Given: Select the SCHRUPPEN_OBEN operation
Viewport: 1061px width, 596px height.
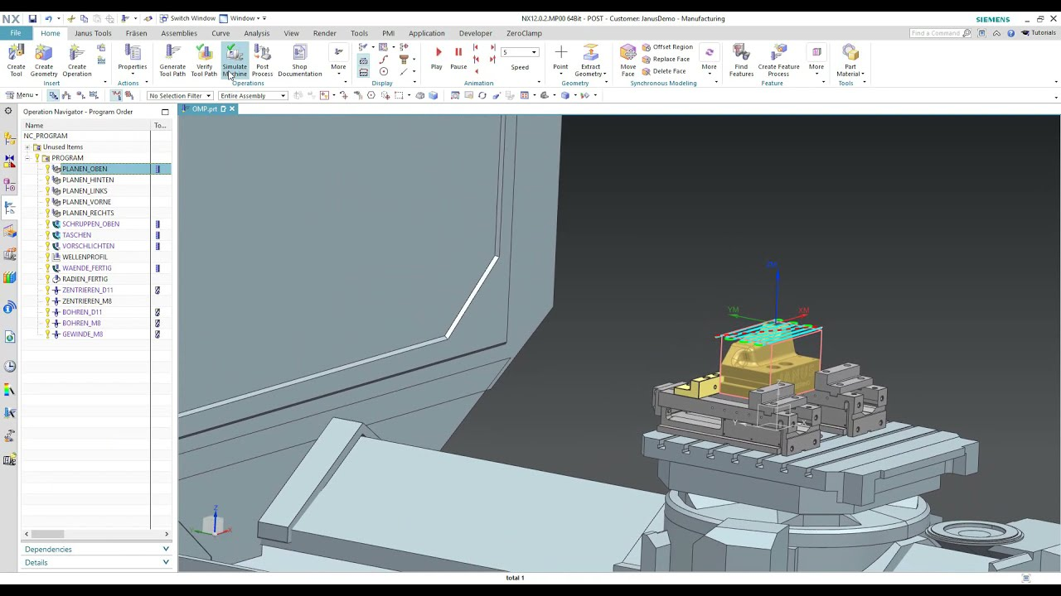Looking at the screenshot, I should click(90, 224).
